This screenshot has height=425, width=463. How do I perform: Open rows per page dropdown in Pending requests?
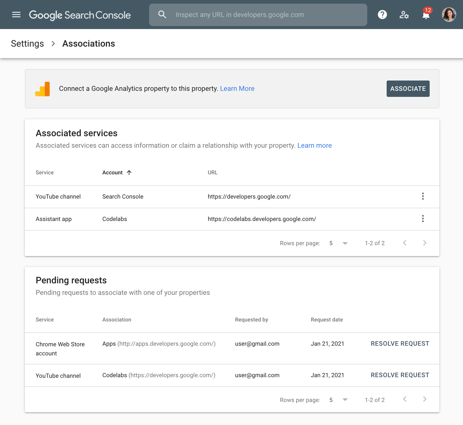coord(345,400)
